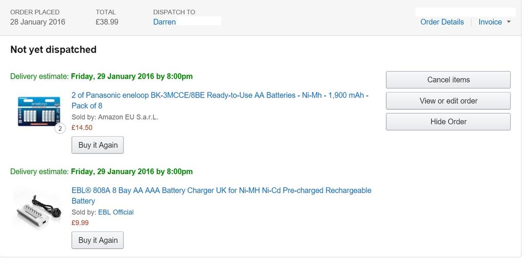Viewport: 524px width, 261px height.
Task: Click the £9.99 price of the charger
Action: [x=80, y=223]
